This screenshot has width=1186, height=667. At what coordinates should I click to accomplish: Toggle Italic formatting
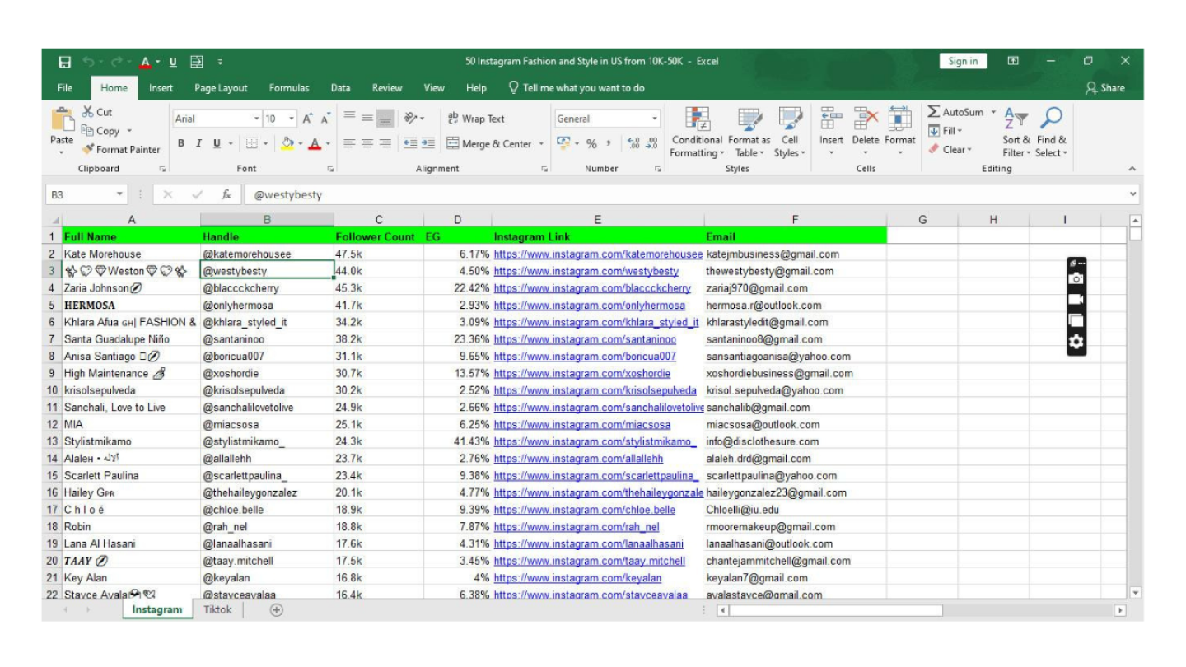click(198, 143)
